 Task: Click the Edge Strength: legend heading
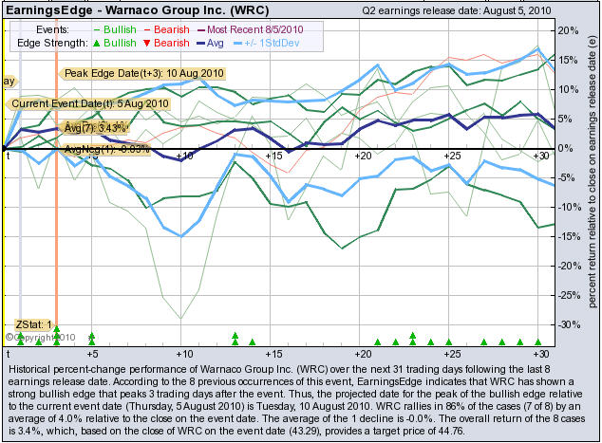click(52, 43)
